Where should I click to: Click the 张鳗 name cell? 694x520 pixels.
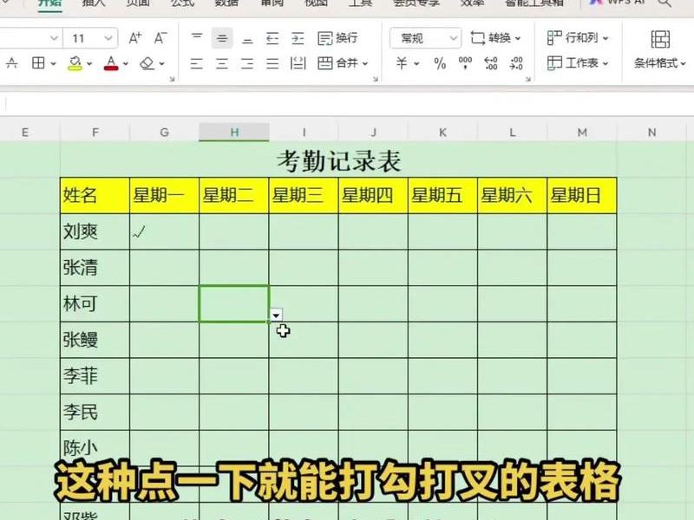tap(95, 340)
